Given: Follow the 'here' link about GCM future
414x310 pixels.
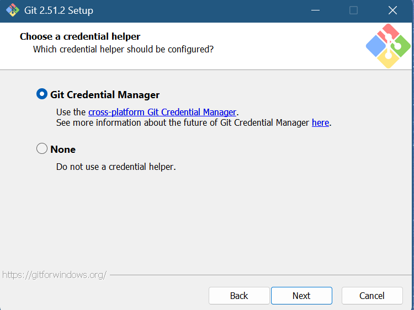Looking at the screenshot, I should (320, 122).
